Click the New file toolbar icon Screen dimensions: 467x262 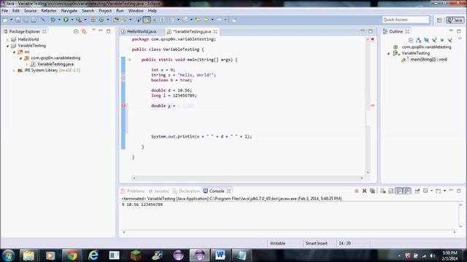point(5,20)
